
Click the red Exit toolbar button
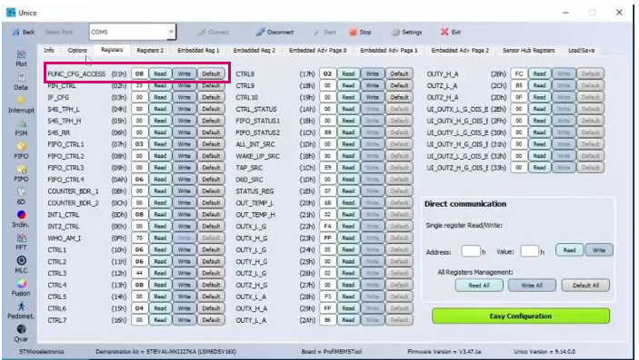(x=451, y=32)
